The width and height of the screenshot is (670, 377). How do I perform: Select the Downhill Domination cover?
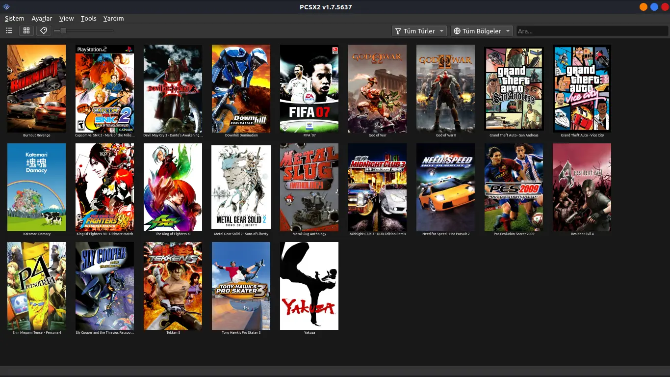point(241,88)
